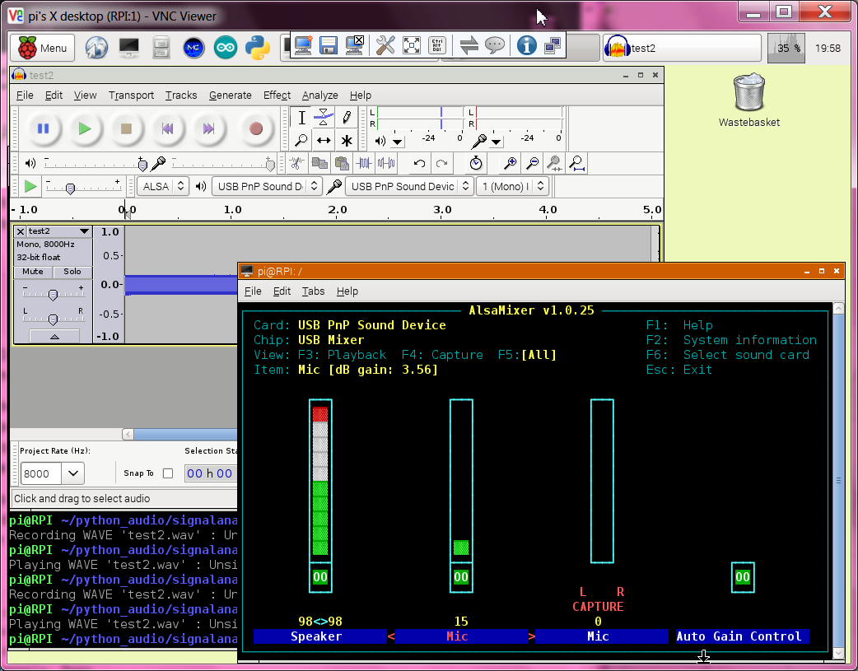The height and width of the screenshot is (671, 858).
Task: Enable the Snap To checkbox
Action: pyautogui.click(x=168, y=473)
